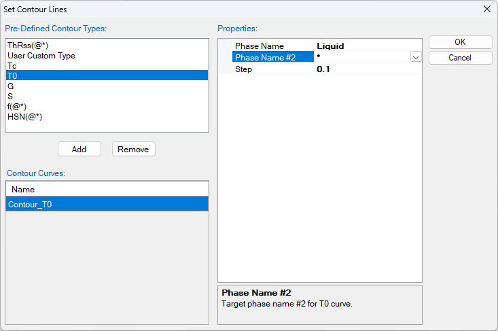Open Phase Name #2 dropdown arrow
The width and height of the screenshot is (498, 331).
coord(415,58)
